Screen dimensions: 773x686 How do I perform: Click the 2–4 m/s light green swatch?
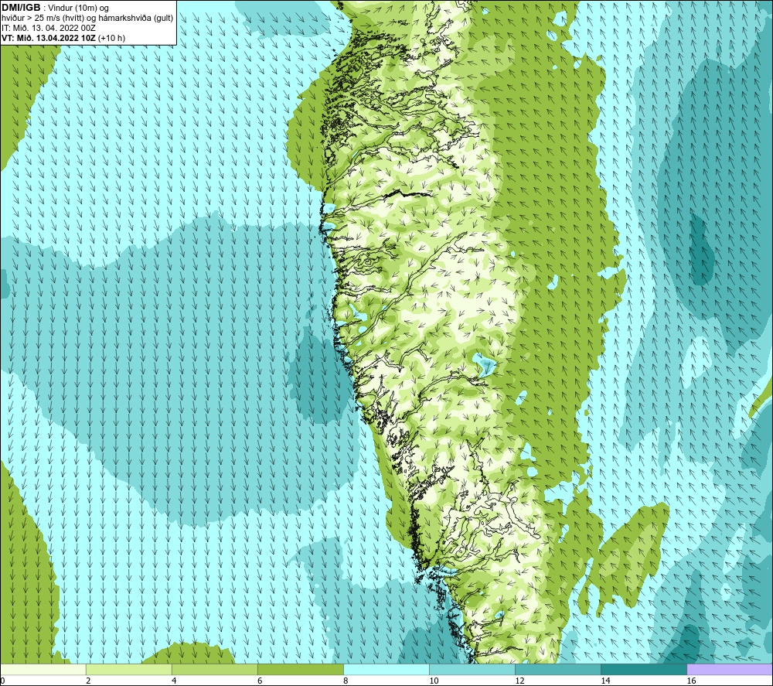[129, 670]
